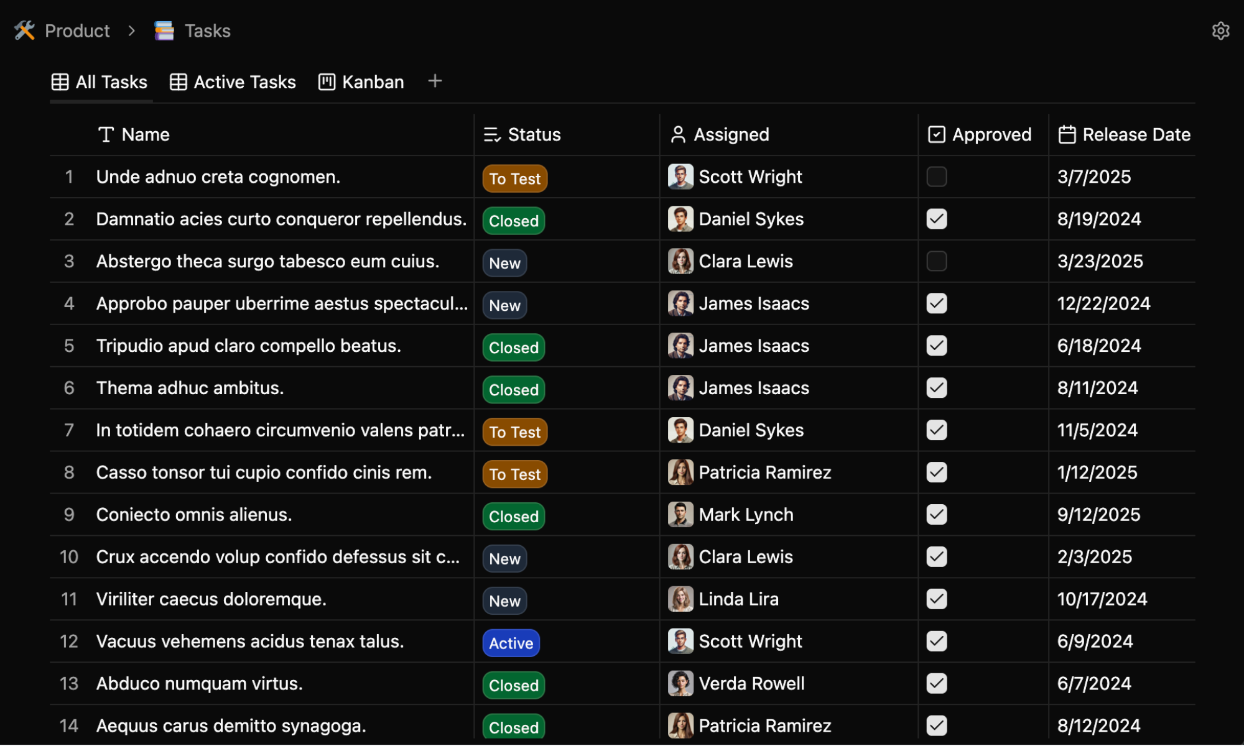The height and width of the screenshot is (746, 1244).
Task: Open task Thema adhuc ambitus
Action: [190, 388]
